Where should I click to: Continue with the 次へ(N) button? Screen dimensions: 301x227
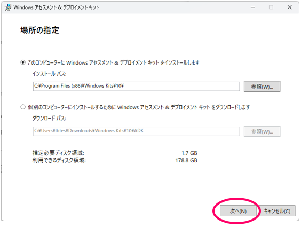(238, 211)
